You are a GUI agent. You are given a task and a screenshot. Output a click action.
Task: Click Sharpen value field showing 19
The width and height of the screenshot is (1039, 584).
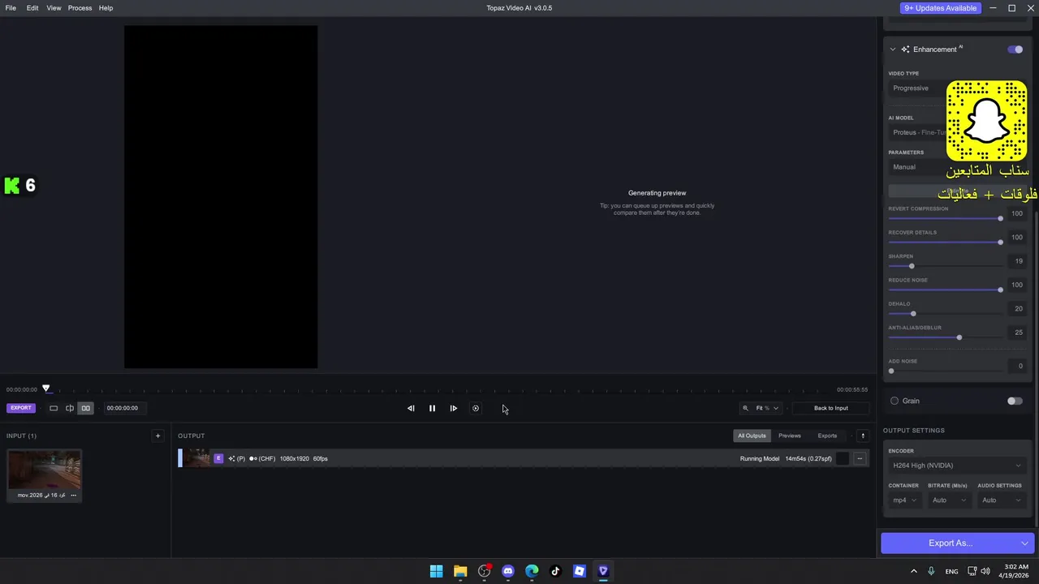(1018, 261)
